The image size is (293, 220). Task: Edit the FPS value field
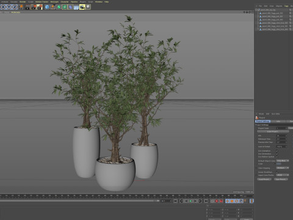click(x=281, y=136)
